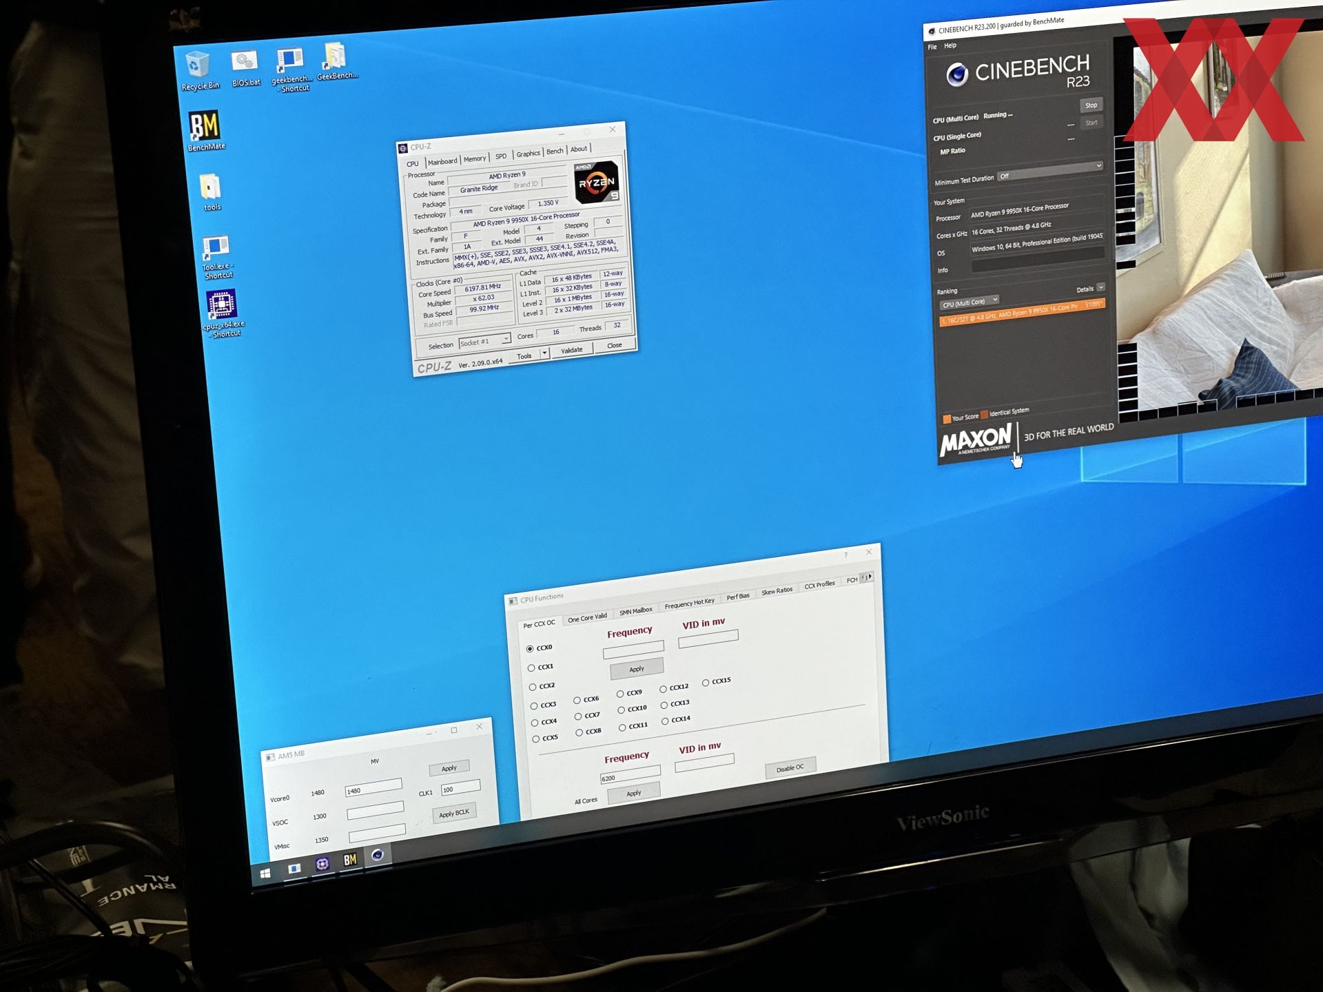The image size is (1323, 992).
Task: Open Minimum Test Duration dropdown in Cinebench
Action: point(1051,171)
